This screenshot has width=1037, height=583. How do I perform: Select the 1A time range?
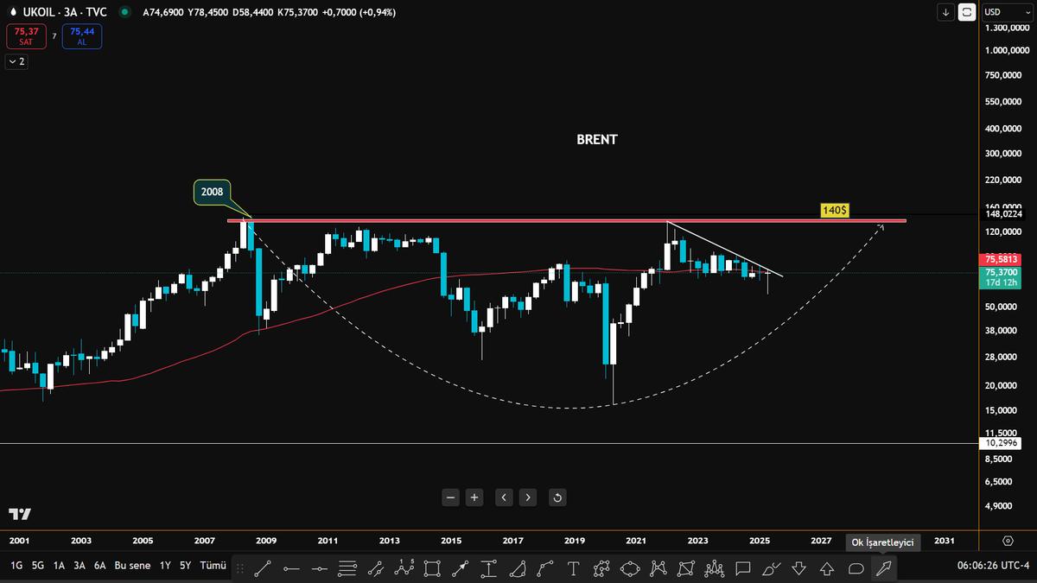tap(59, 566)
